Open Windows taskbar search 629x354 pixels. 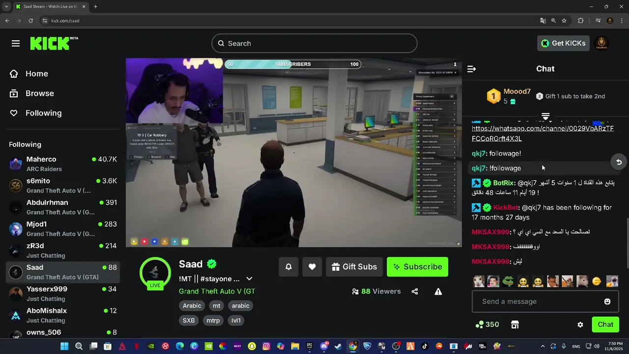(x=79, y=346)
